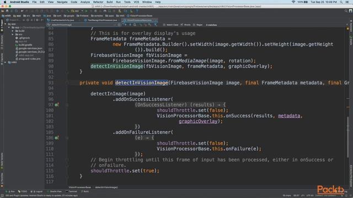Open the TODO tool window button

point(23,191)
